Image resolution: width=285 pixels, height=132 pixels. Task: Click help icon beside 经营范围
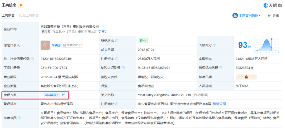pyautogui.click(x=19, y=118)
